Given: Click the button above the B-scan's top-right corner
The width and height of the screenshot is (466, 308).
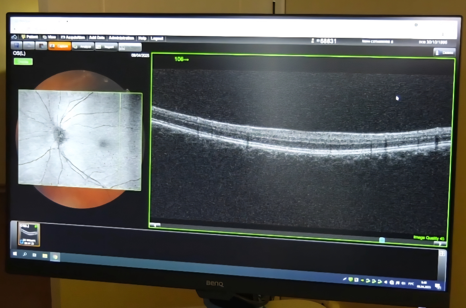Looking at the screenshot, I should click(444, 53).
